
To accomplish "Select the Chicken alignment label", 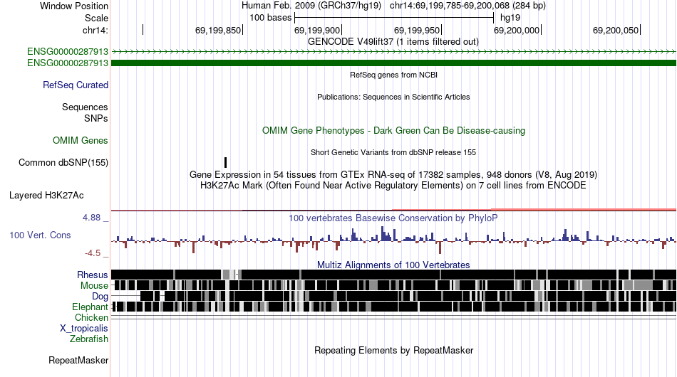I will pyautogui.click(x=91, y=317).
